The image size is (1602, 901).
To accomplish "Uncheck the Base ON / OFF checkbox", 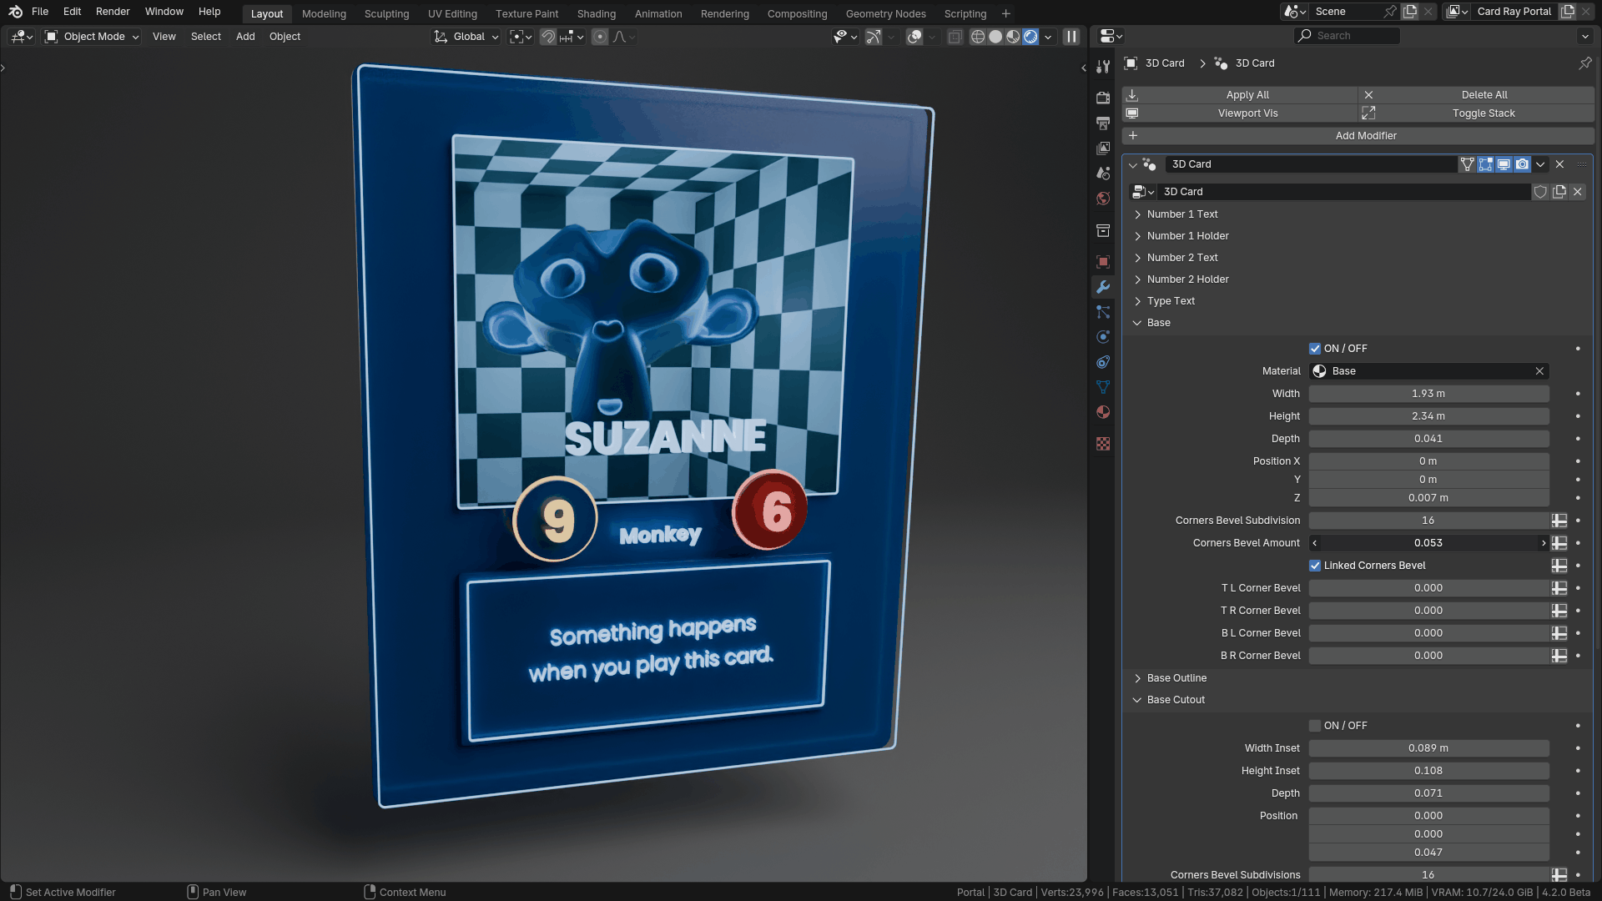I will tap(1315, 349).
